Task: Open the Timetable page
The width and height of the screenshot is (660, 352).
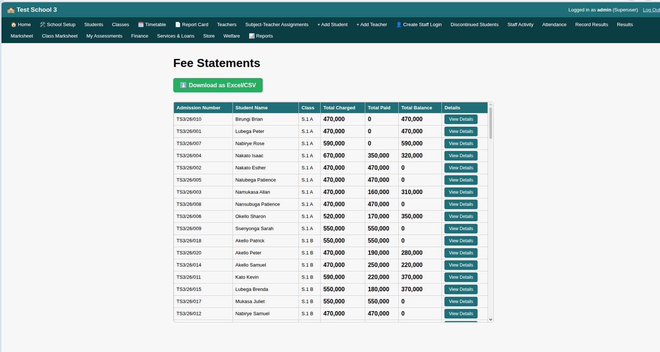Action: (152, 25)
